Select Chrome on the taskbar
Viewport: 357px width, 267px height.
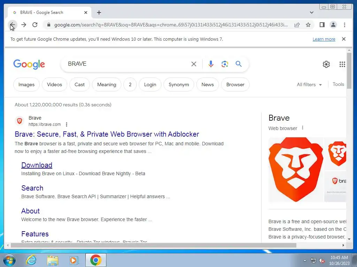(96, 260)
